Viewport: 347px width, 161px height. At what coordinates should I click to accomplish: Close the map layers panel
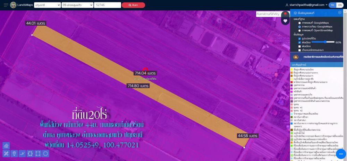click(x=340, y=12)
